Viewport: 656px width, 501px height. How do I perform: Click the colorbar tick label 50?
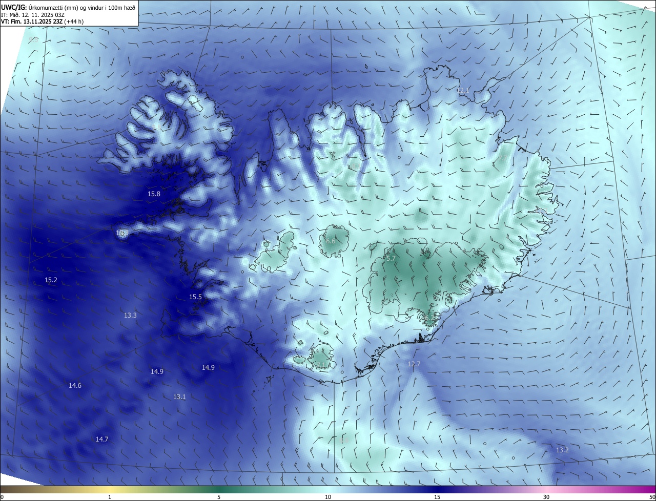(652, 497)
